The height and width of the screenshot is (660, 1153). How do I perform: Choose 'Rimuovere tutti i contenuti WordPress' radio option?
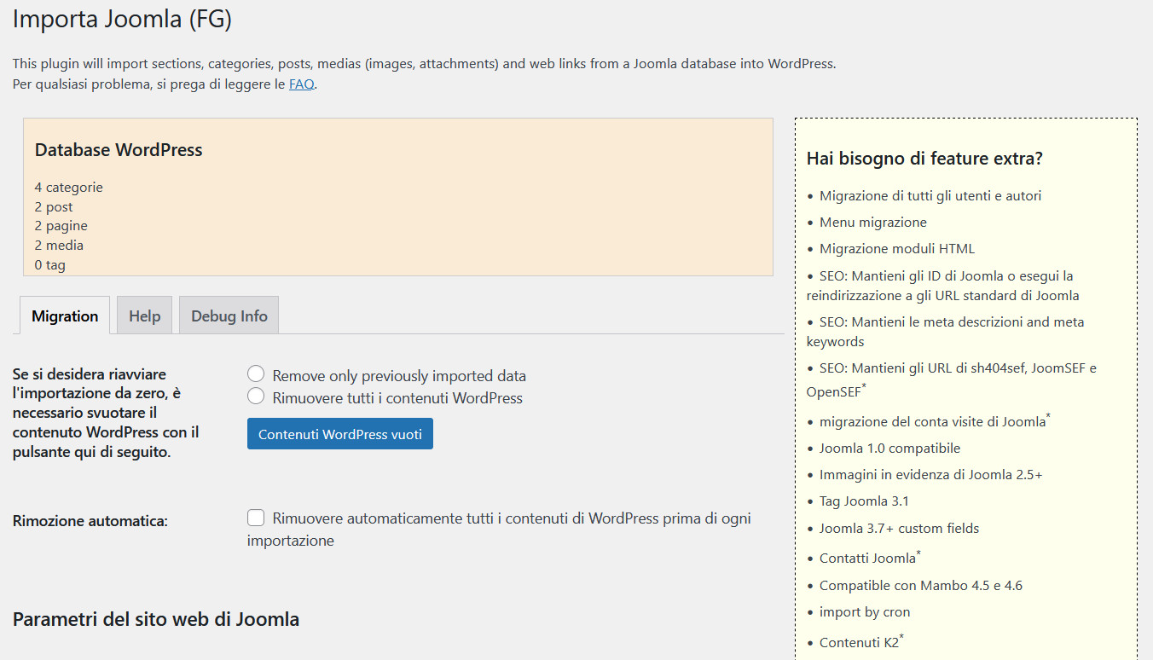coord(256,397)
